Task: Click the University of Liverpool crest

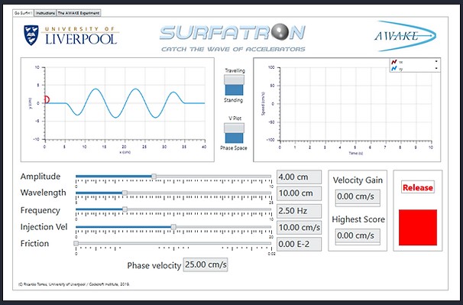Action: tap(31, 35)
